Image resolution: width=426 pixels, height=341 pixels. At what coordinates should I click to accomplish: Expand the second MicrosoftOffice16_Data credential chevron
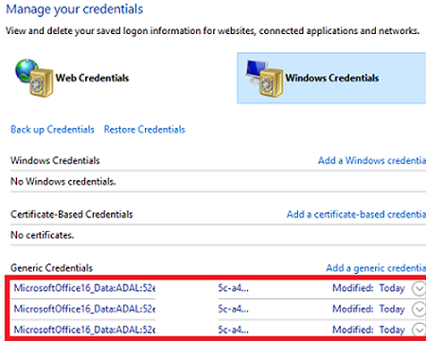tap(419, 310)
